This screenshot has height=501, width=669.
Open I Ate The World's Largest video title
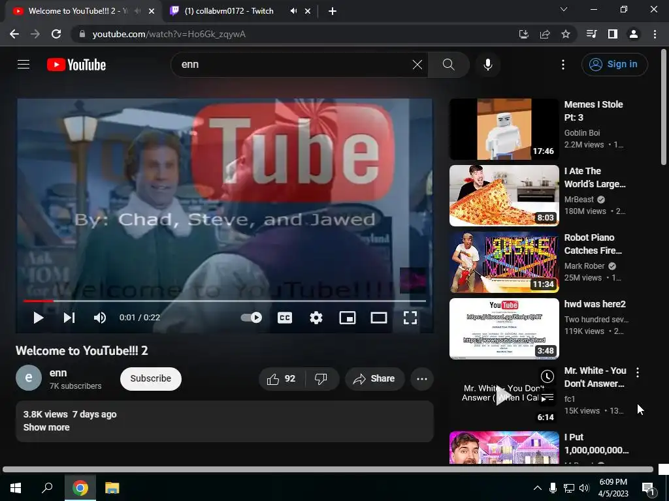click(595, 177)
